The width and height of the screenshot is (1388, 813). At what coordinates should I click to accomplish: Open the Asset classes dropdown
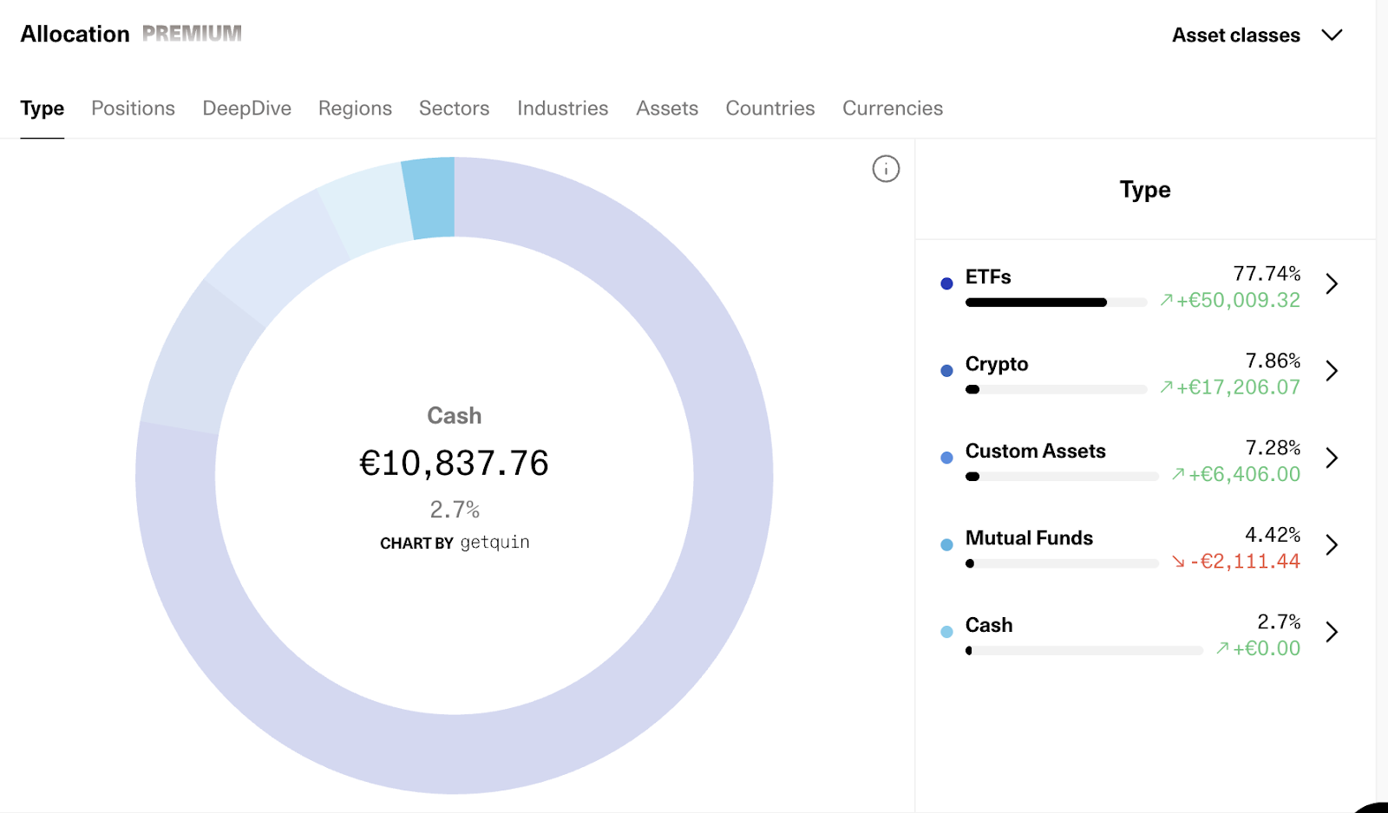(x=1257, y=36)
